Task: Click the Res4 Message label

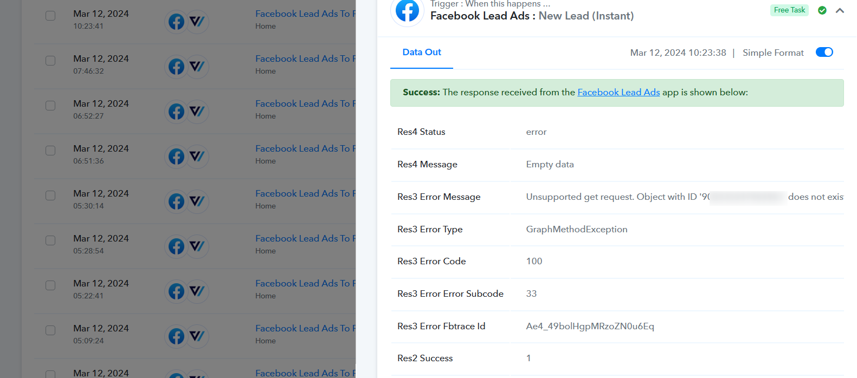Action: (x=427, y=165)
